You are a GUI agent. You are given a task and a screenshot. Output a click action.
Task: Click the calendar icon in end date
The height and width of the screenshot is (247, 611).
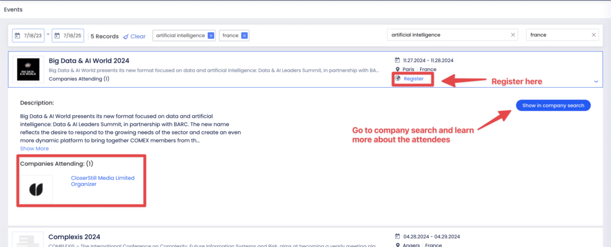click(x=57, y=35)
